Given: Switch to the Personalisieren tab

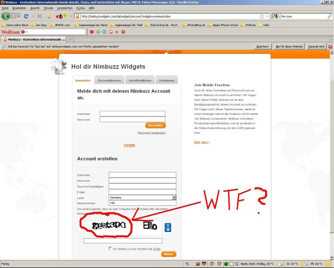Looking at the screenshot, I should tap(109, 80).
